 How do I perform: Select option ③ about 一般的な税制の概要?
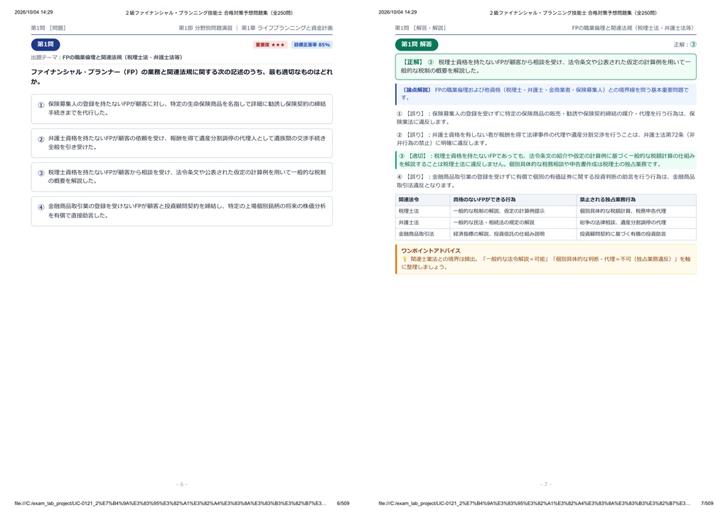click(x=181, y=177)
